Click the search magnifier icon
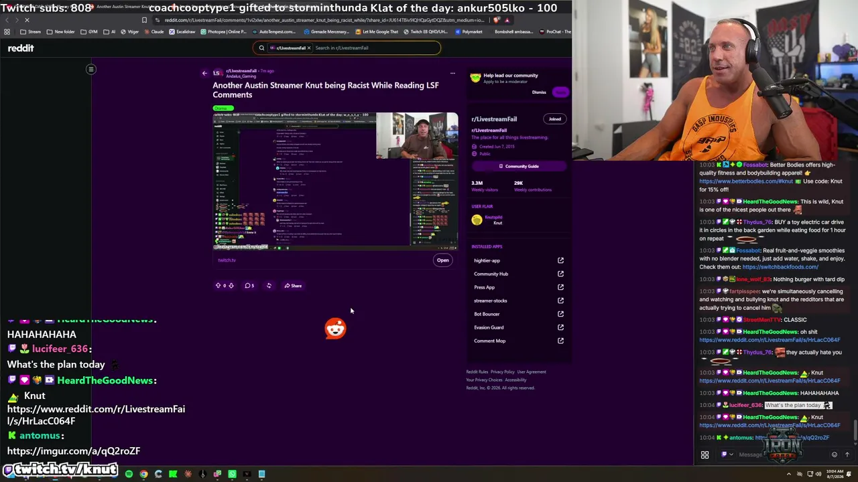The image size is (858, 482). (261, 48)
